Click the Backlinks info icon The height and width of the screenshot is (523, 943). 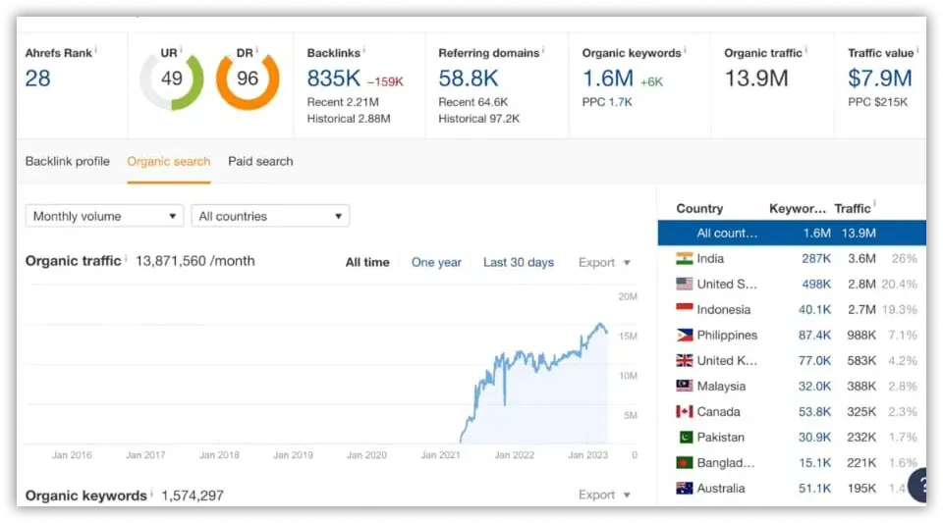(363, 50)
